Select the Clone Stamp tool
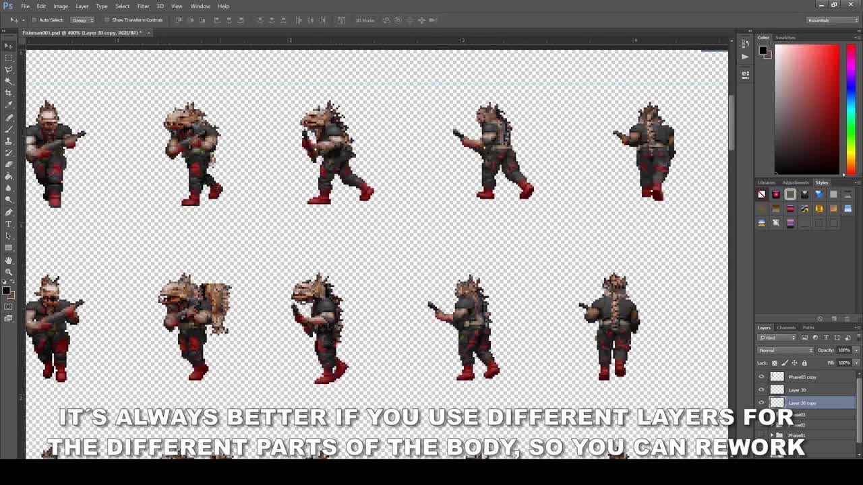This screenshot has width=863, height=485. coord(9,141)
